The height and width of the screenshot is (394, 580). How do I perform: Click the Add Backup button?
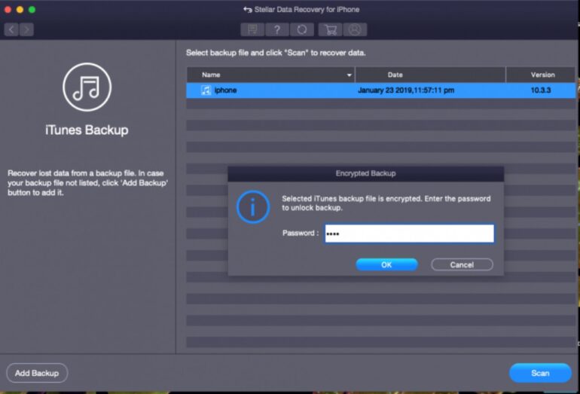coord(37,373)
